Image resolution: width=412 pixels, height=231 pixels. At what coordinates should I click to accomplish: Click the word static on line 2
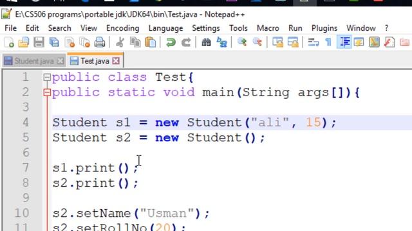pyautogui.click(x=131, y=92)
